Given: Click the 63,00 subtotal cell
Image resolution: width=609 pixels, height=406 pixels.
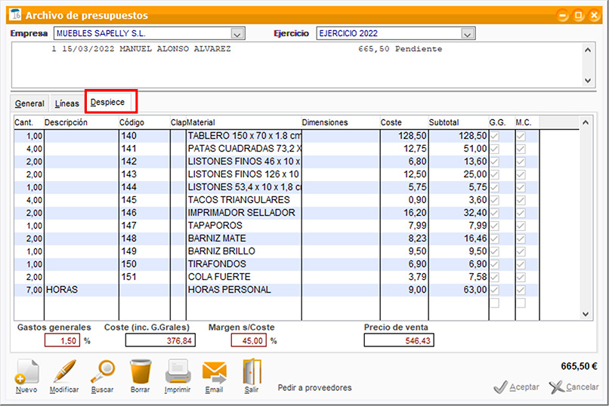Looking at the screenshot, I should point(459,290).
